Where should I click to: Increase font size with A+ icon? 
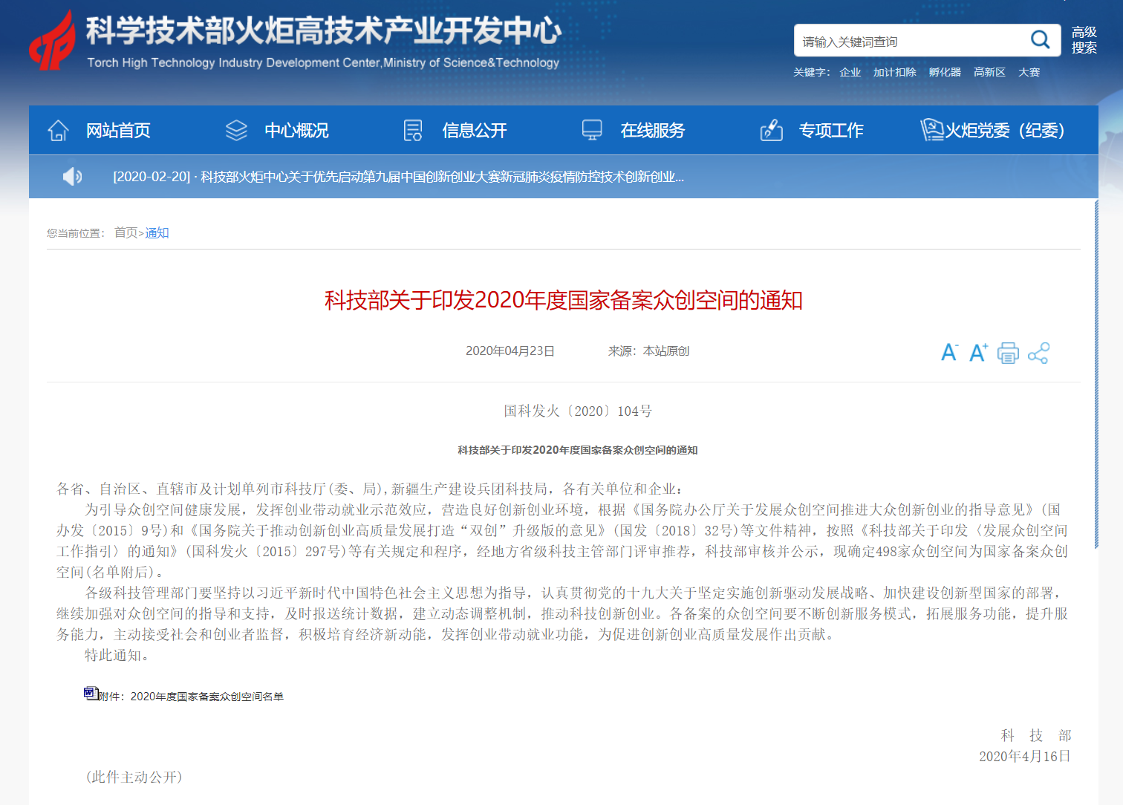[x=979, y=353]
